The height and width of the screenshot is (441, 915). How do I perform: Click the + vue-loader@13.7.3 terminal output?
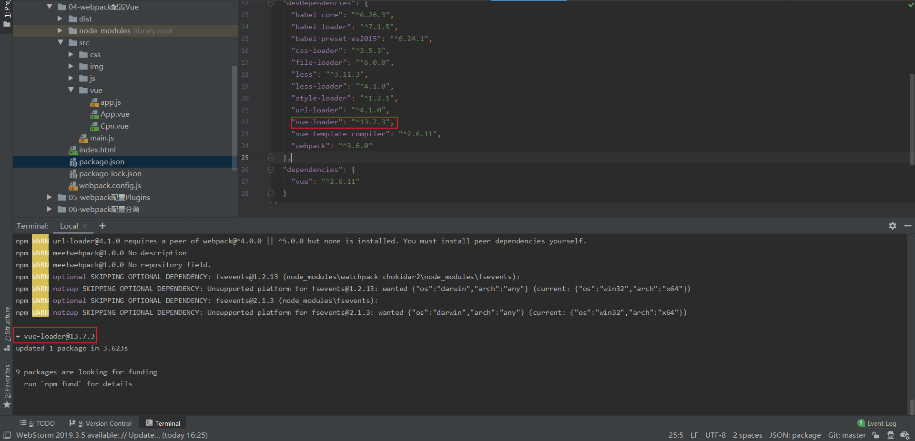coord(55,336)
